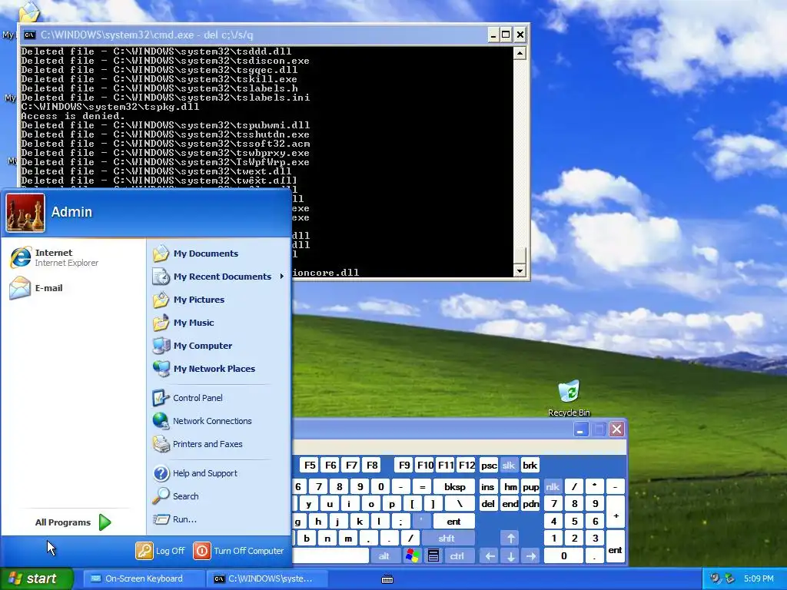Screen dimensions: 787x590
Task: Toggle nlk num lock key
Action: click(x=553, y=486)
